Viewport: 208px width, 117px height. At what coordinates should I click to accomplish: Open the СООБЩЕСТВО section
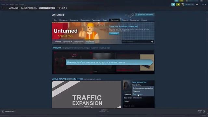[47, 8]
